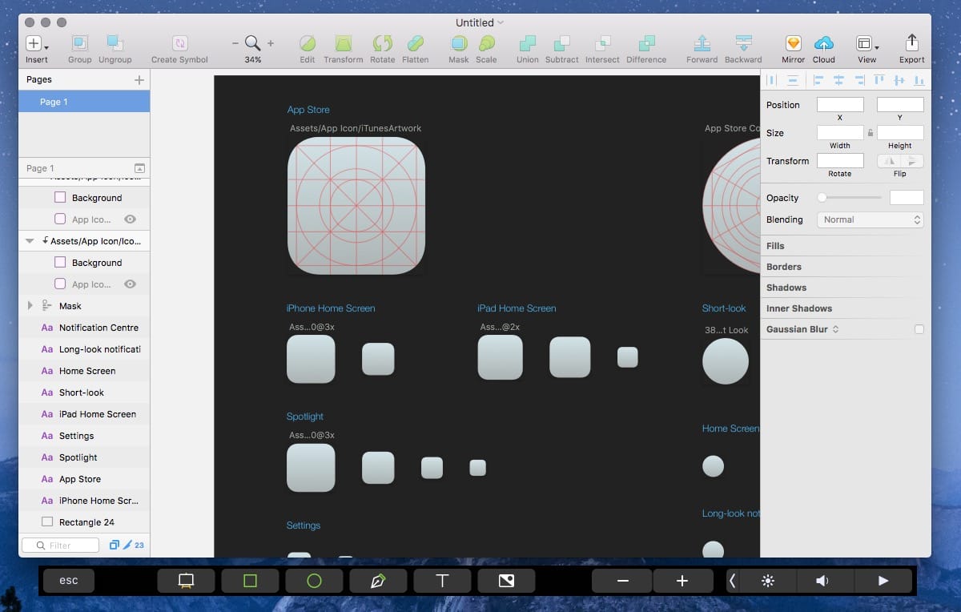
Task: Enable the Gaussian Blur checkbox
Action: pos(919,329)
